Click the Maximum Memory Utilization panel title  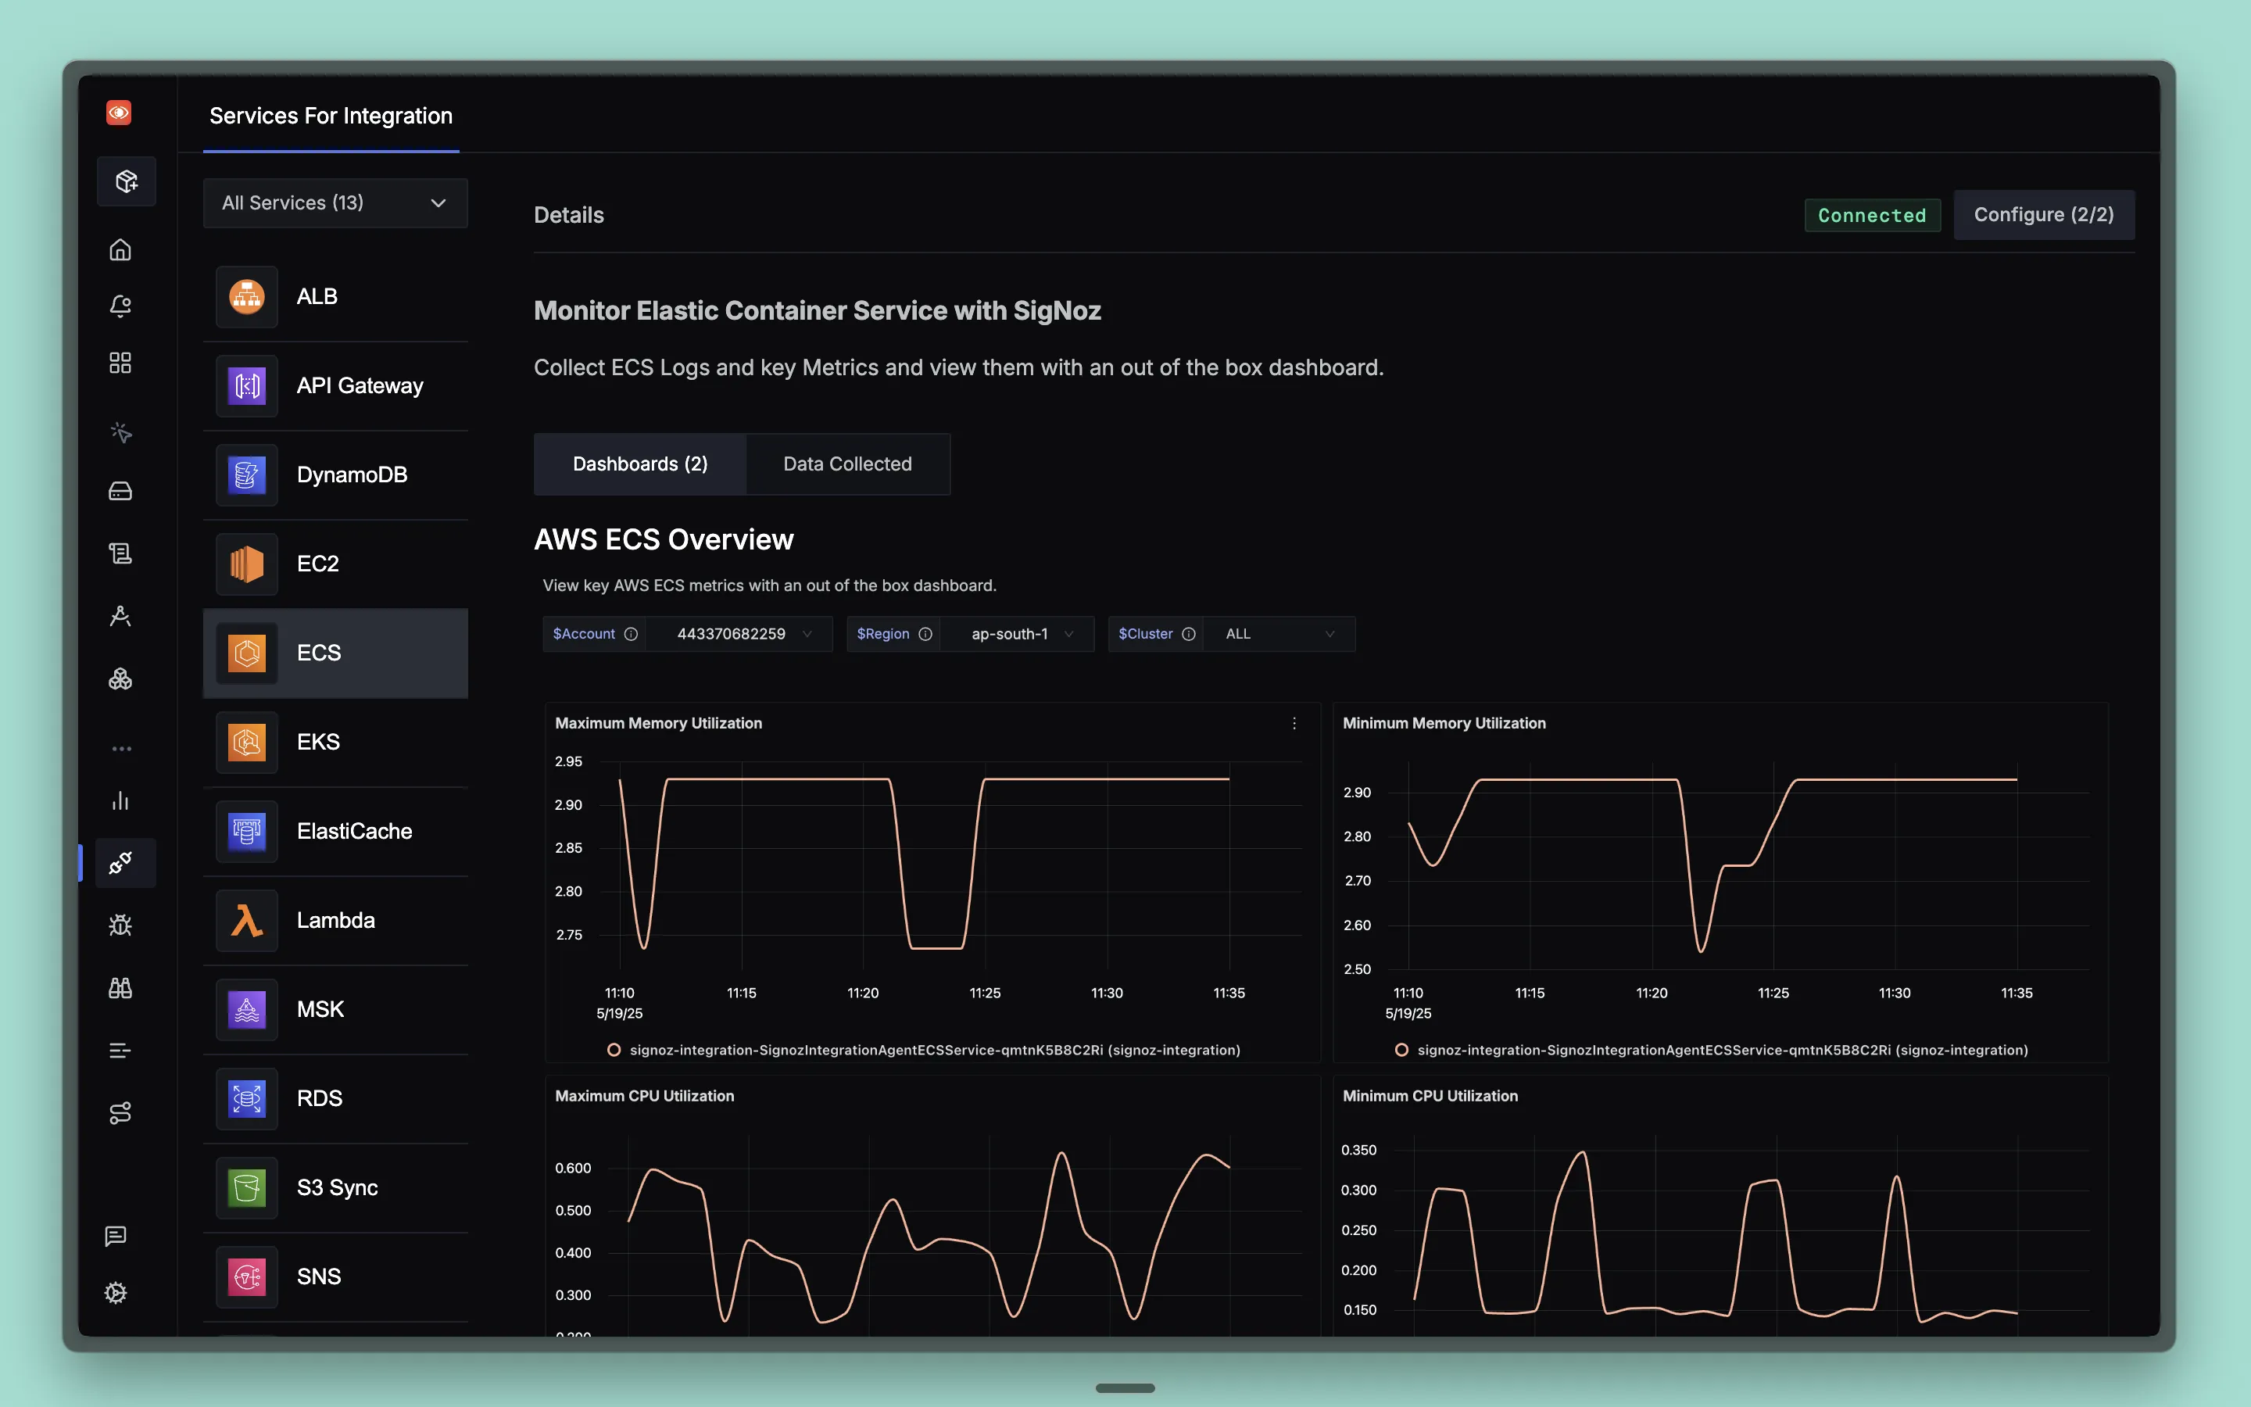pyautogui.click(x=659, y=723)
